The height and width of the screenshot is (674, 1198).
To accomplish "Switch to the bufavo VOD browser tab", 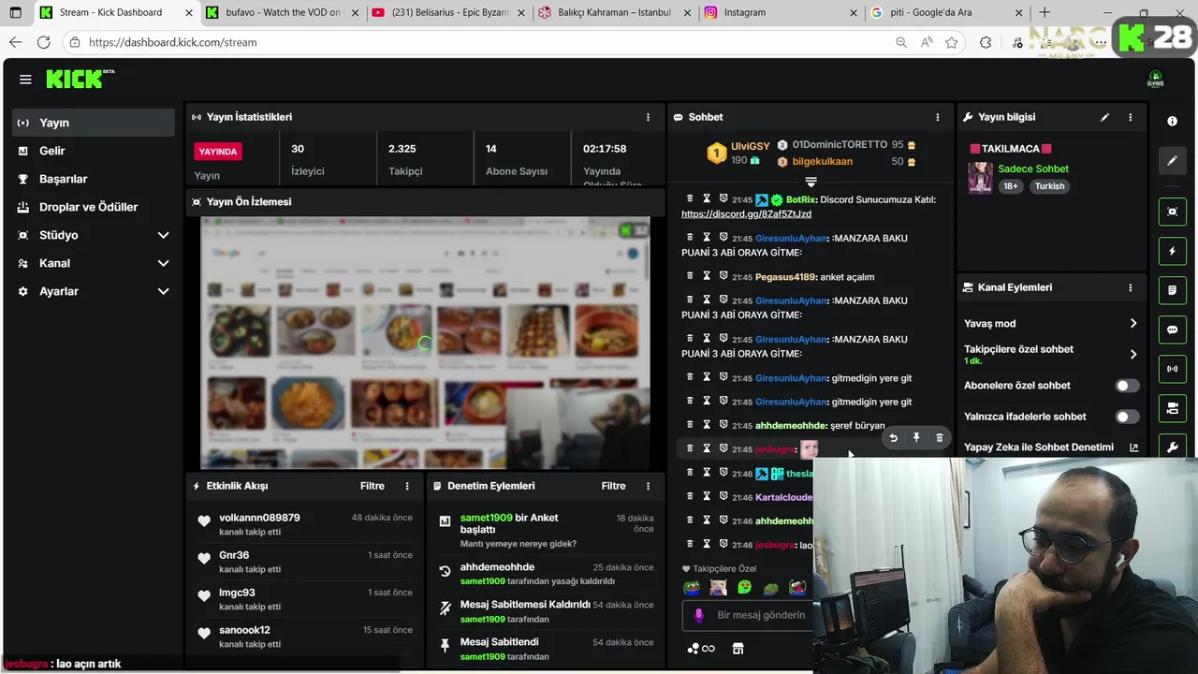I will point(281,12).
